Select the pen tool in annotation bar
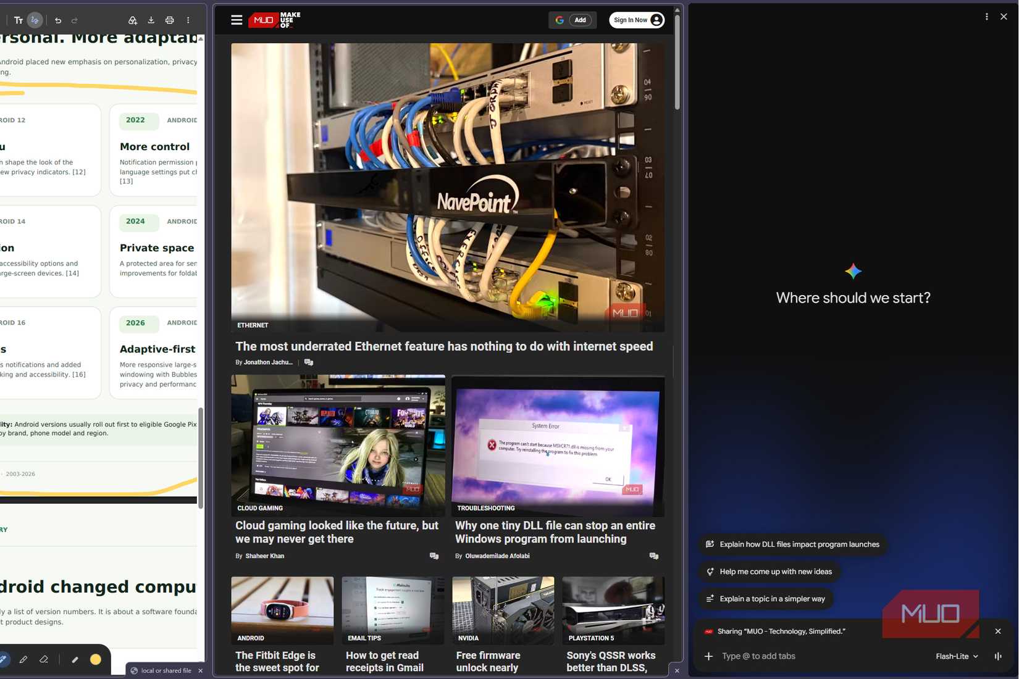Image resolution: width=1019 pixels, height=679 pixels. [3, 660]
